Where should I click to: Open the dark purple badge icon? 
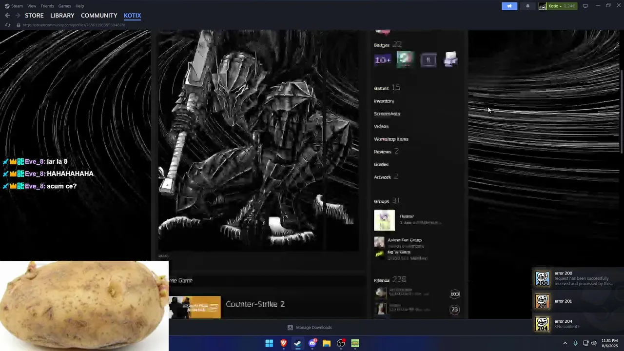click(429, 60)
